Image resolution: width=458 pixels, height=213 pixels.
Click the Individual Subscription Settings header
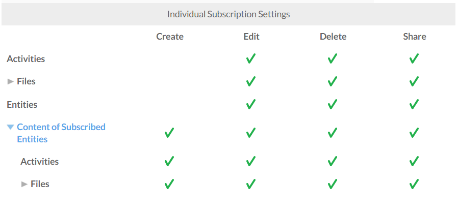click(x=228, y=14)
